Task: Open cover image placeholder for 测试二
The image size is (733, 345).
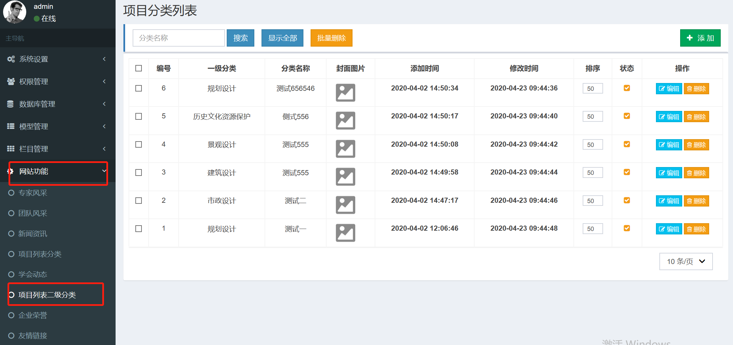Action: point(345,205)
